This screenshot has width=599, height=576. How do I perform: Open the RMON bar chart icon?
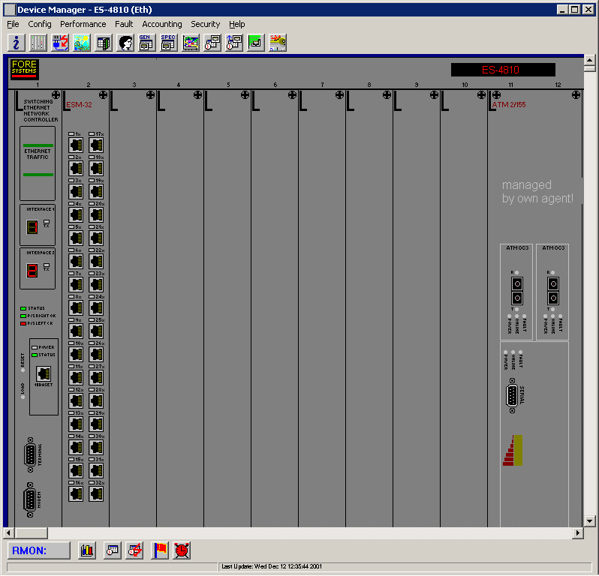point(87,550)
